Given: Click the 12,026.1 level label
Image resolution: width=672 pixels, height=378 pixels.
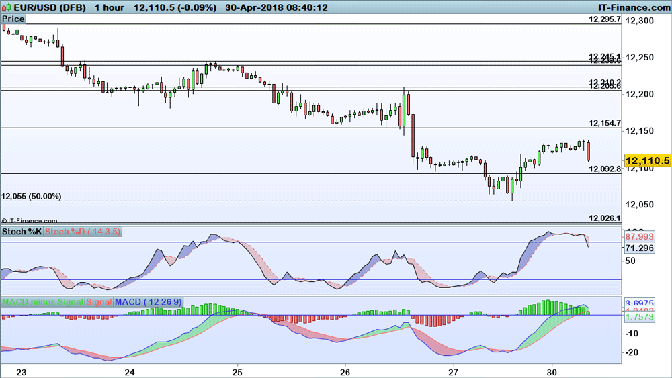Looking at the screenshot, I should 605,218.
